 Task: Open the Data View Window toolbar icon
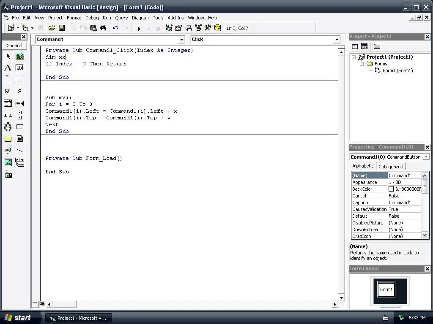coord(218,28)
